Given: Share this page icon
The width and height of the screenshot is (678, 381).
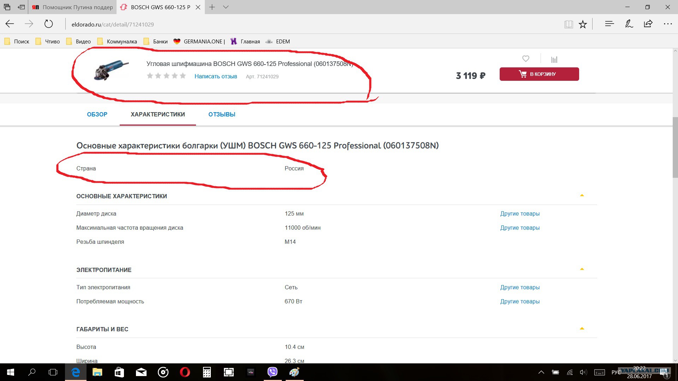Looking at the screenshot, I should coord(648,24).
